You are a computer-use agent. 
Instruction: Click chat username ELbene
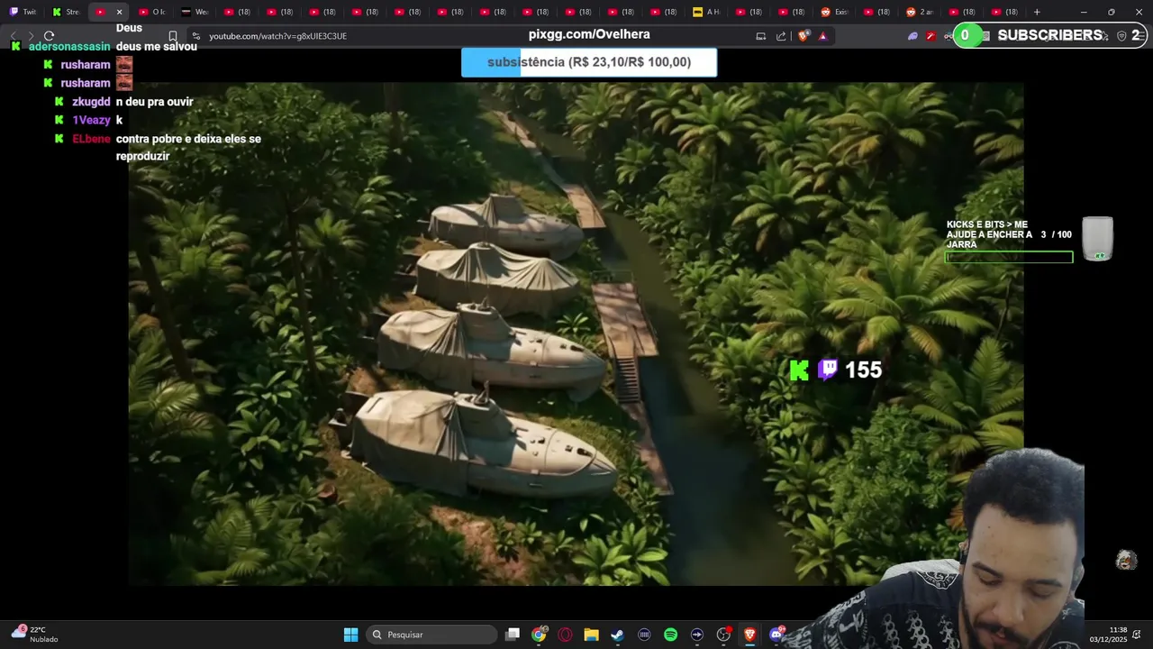coord(91,139)
